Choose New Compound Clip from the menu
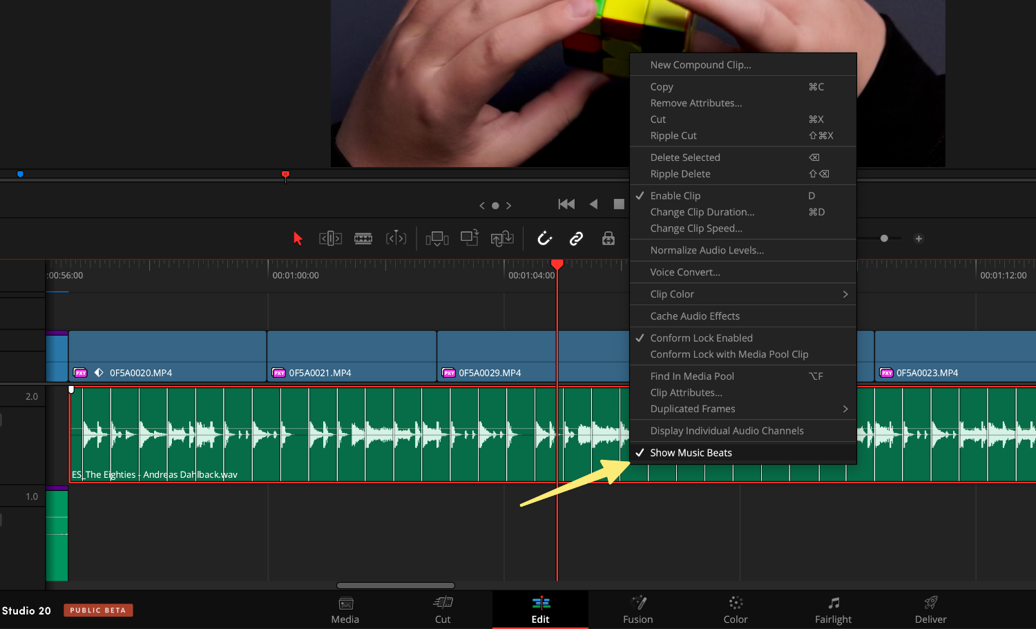This screenshot has height=629, width=1036. click(700, 64)
